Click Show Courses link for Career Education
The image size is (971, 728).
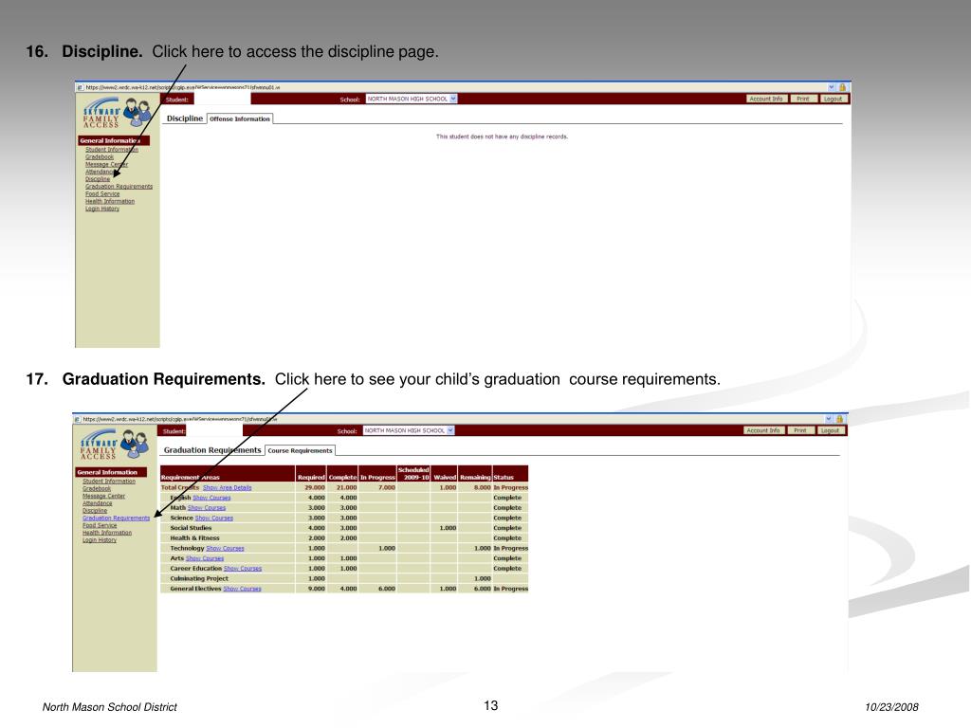point(243,569)
